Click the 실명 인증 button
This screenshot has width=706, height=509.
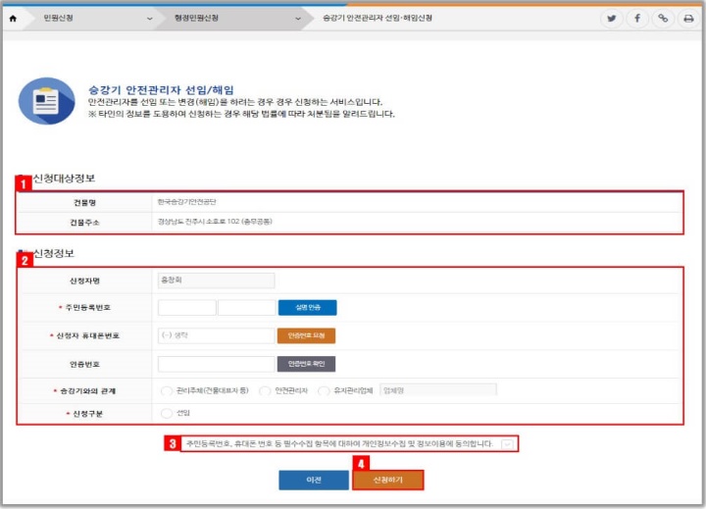click(308, 308)
